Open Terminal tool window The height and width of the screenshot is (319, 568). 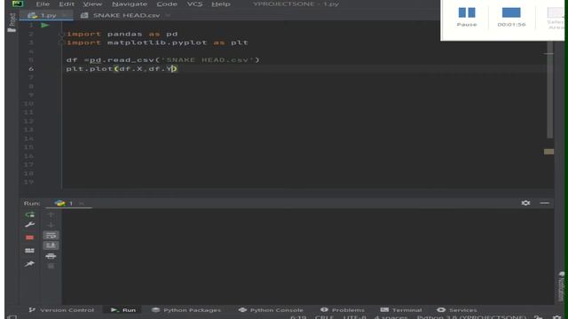click(401, 310)
